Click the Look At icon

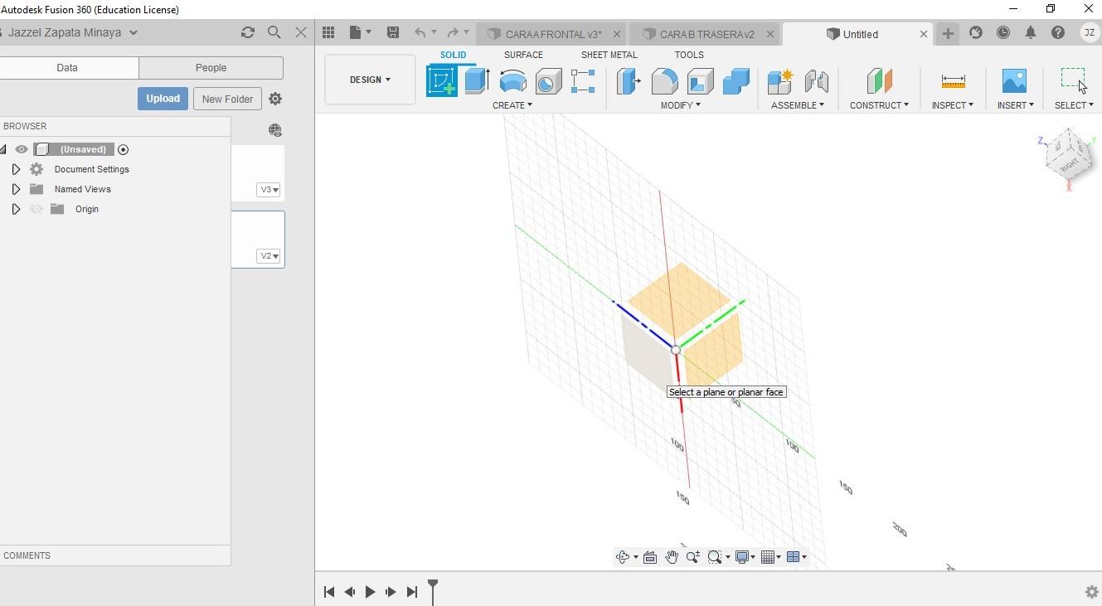[650, 557]
